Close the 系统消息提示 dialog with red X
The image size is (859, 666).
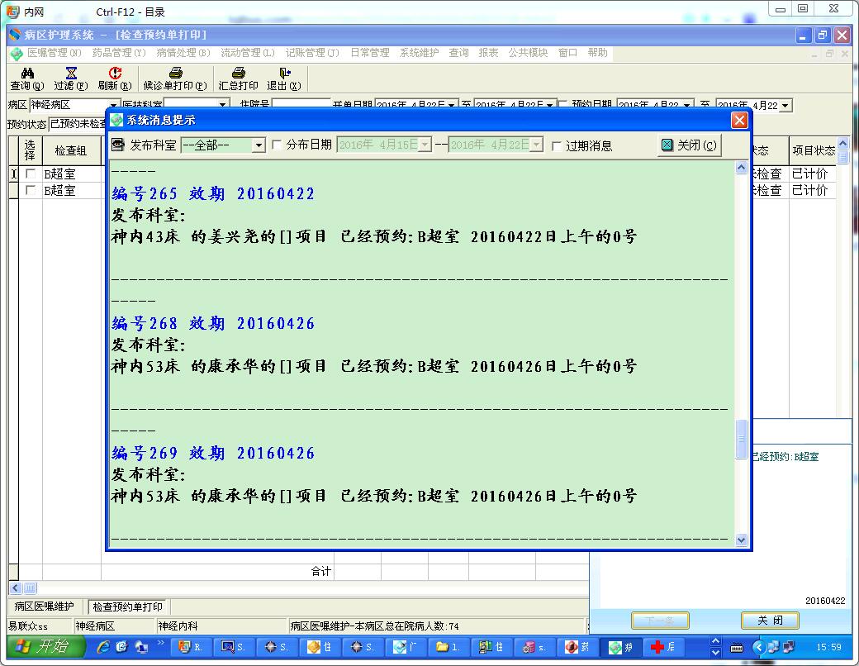(x=739, y=120)
